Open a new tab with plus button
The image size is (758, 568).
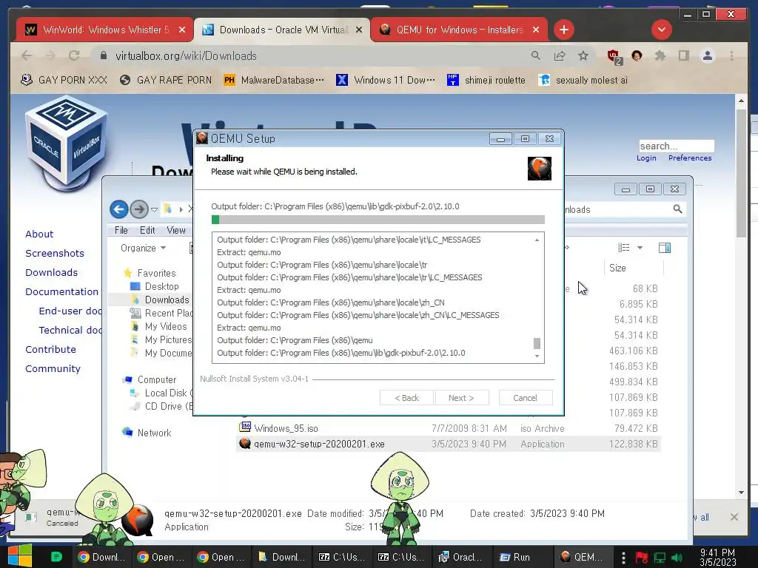[x=563, y=30]
